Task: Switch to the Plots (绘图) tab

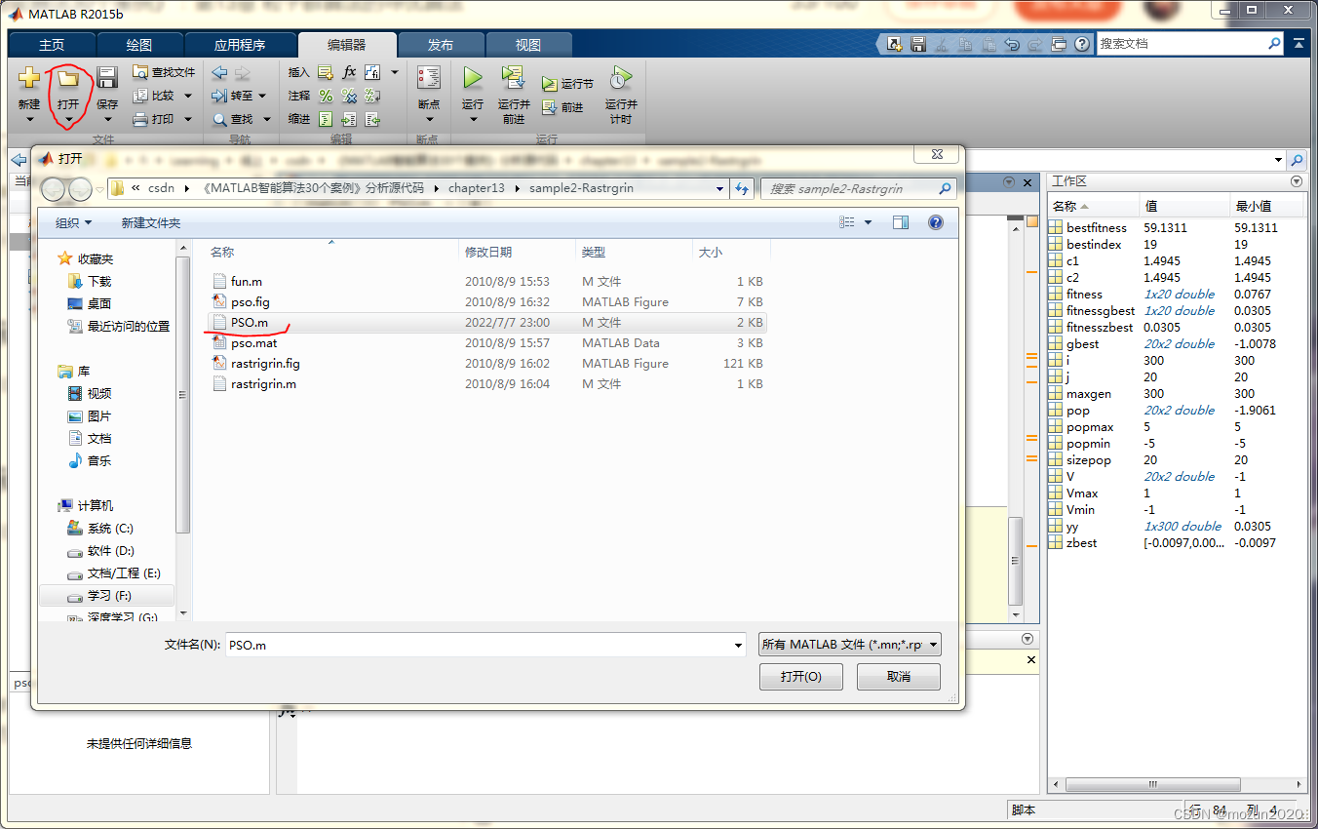Action: (x=139, y=45)
